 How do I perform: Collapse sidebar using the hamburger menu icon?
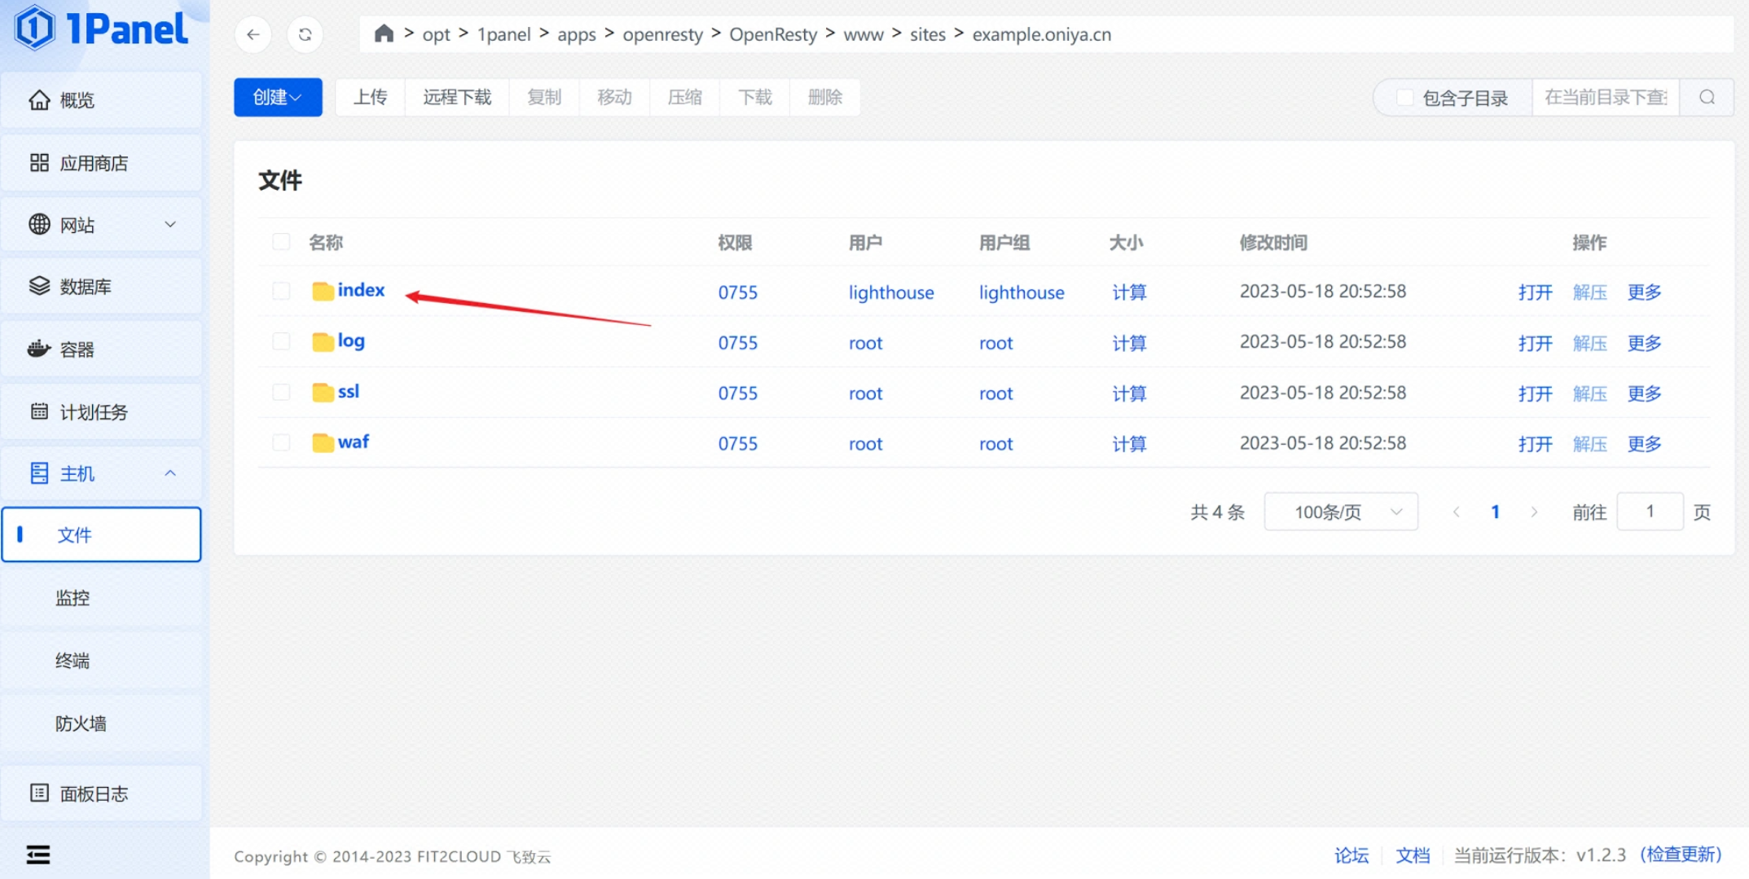[38, 855]
